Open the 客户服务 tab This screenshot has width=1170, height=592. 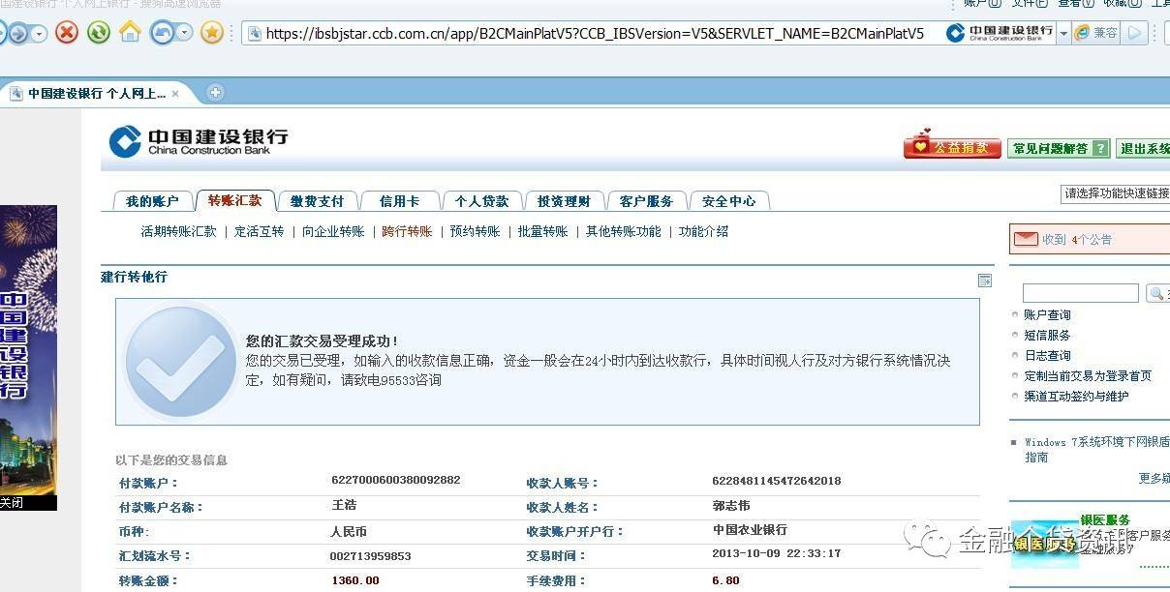[647, 201]
